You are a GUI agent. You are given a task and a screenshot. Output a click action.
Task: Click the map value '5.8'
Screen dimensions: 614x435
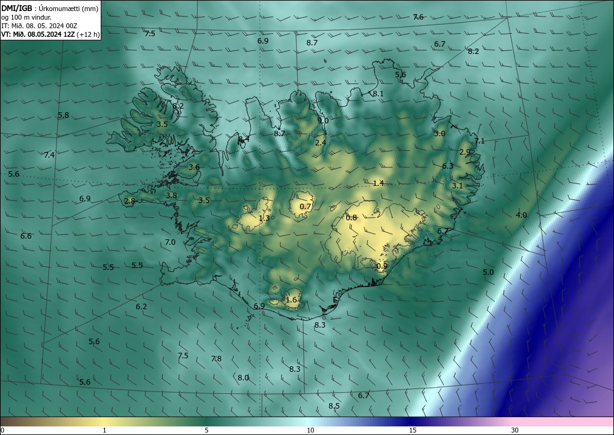point(63,115)
